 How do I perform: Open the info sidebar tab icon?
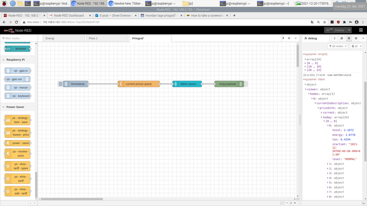[334, 38]
